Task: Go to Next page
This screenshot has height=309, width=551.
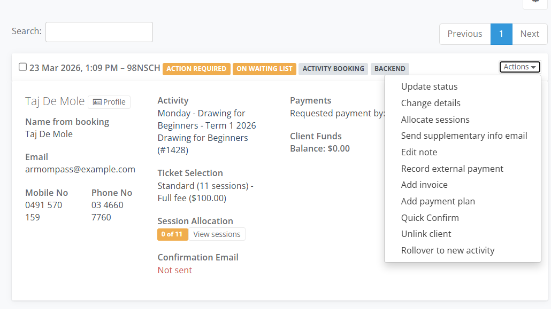Action: tap(529, 34)
